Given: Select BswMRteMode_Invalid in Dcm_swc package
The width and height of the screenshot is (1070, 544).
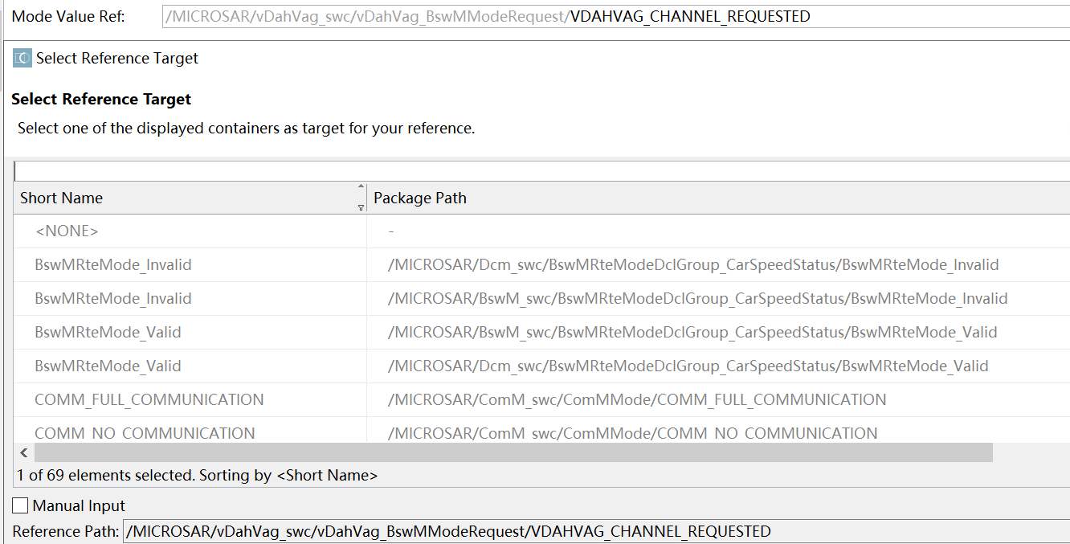Looking at the screenshot, I should [541, 264].
